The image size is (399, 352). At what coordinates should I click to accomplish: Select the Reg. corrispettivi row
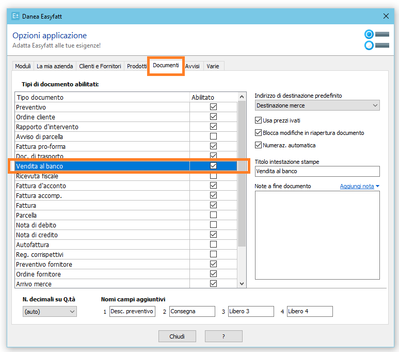coord(126,254)
